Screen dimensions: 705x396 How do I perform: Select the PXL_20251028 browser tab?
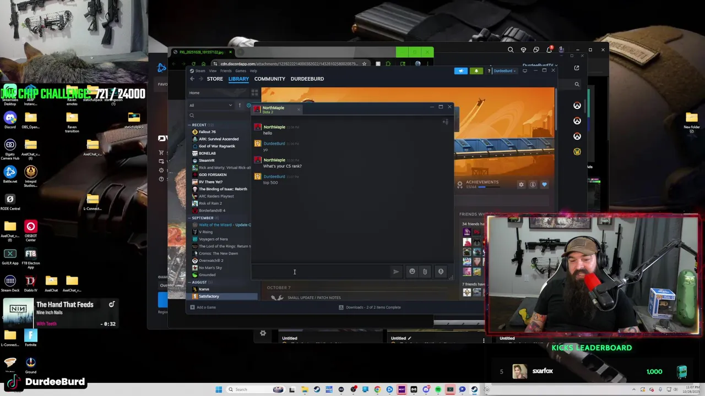click(x=202, y=52)
